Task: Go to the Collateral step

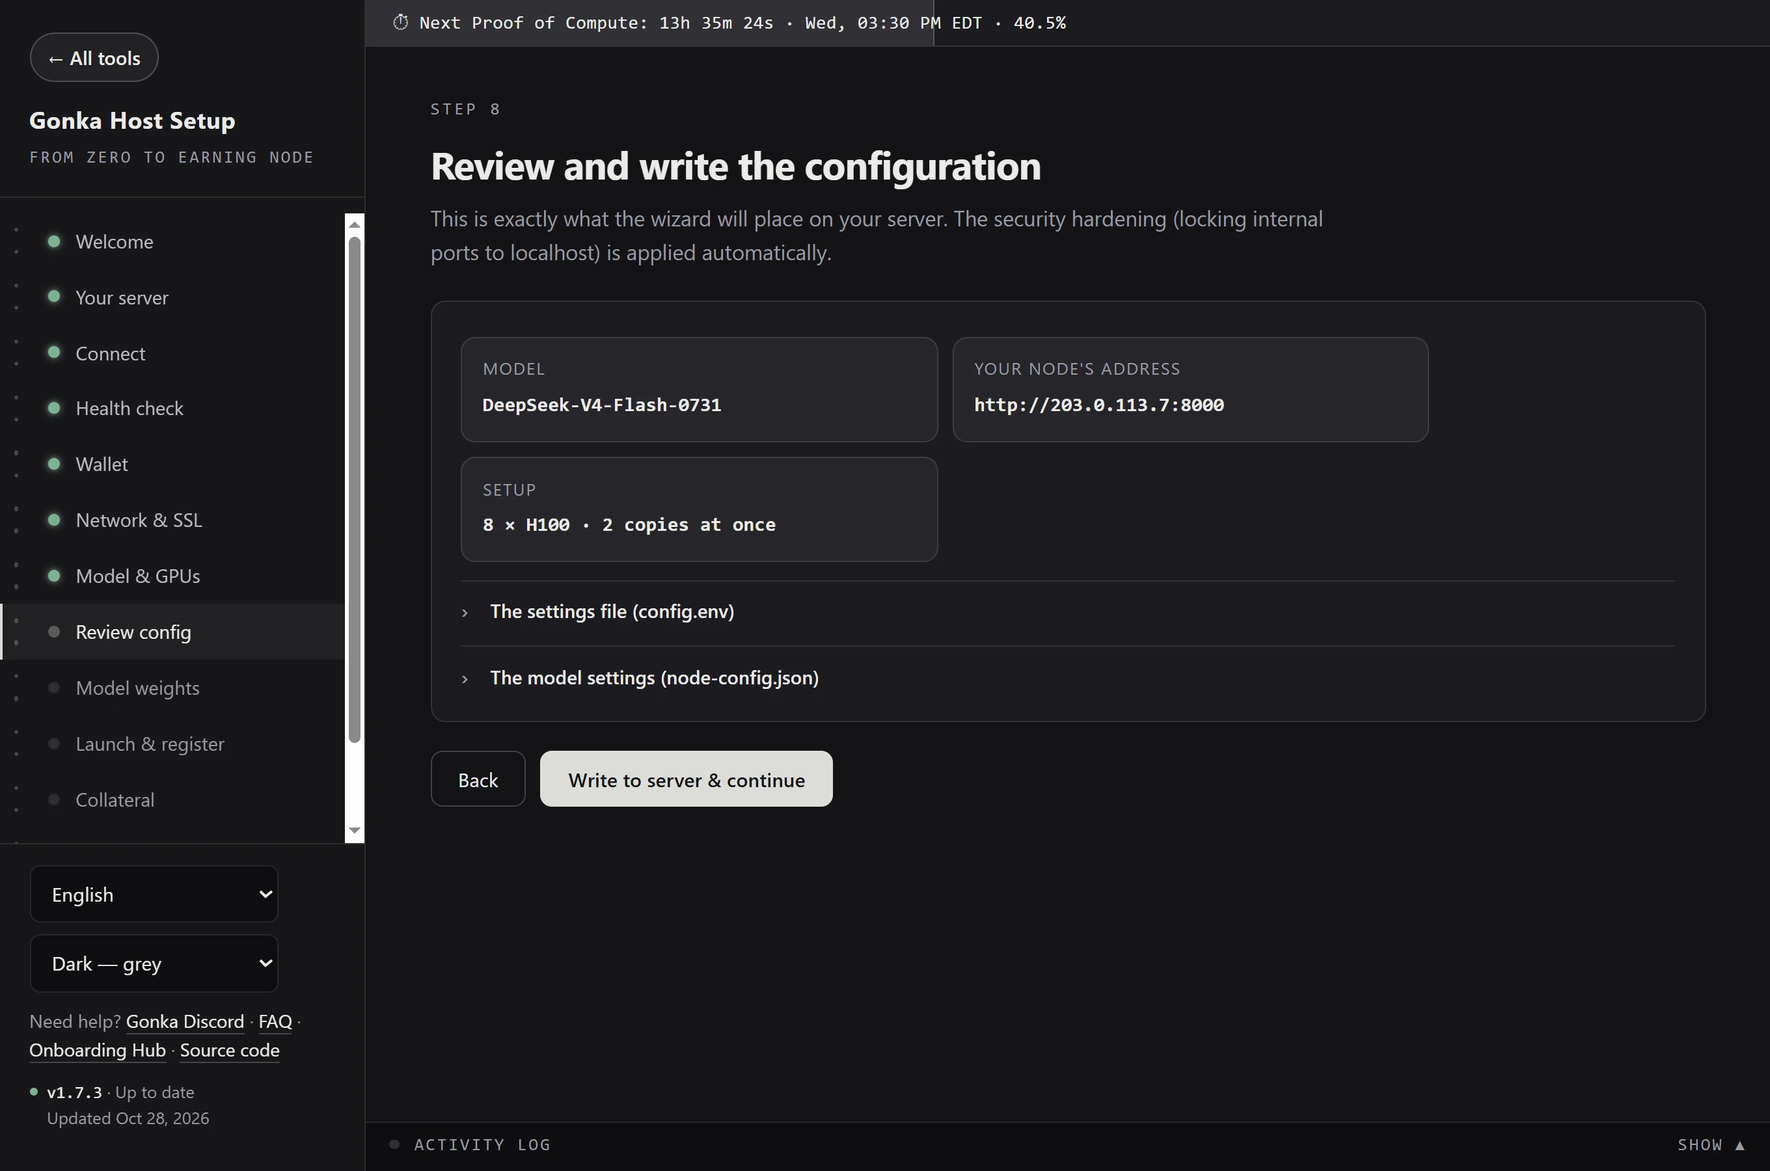Action: click(x=173, y=800)
